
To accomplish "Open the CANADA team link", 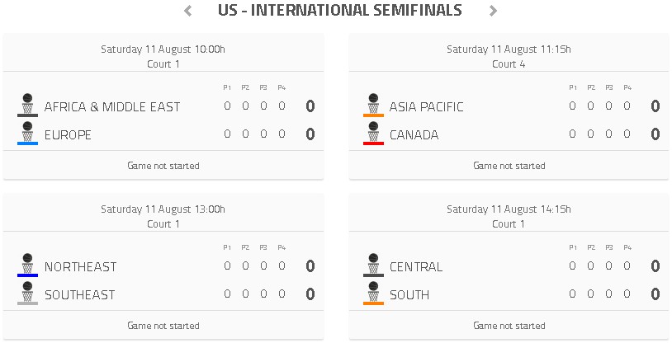I will [x=414, y=135].
